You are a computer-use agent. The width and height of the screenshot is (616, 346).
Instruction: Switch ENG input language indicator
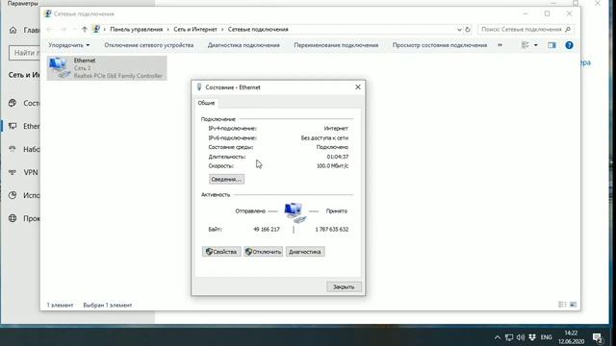(546, 337)
